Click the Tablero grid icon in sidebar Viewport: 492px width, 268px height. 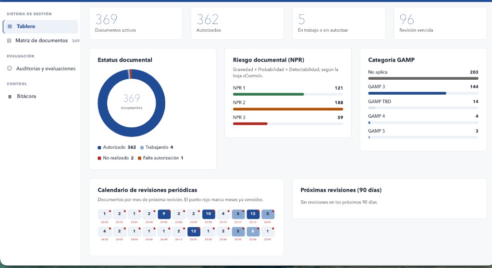tap(10, 26)
